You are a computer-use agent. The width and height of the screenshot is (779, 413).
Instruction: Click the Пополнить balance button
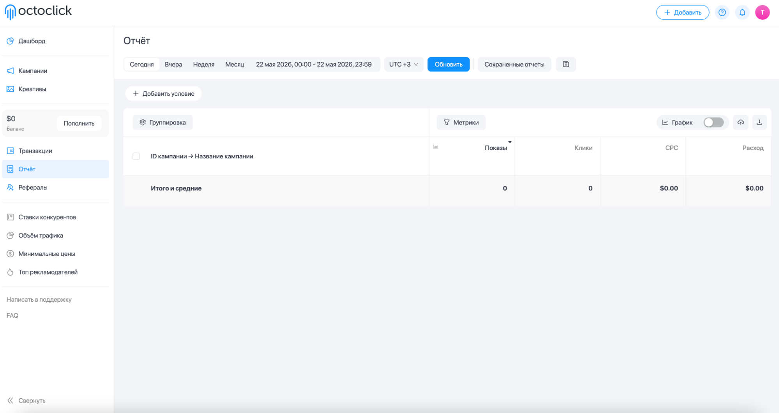point(79,123)
